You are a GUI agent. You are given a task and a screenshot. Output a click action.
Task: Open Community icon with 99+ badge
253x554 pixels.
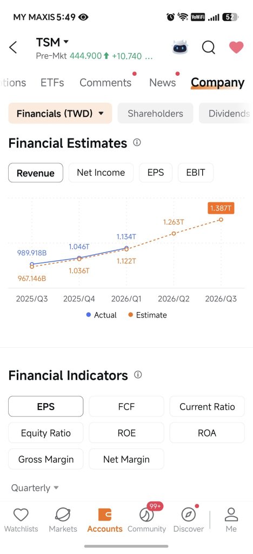click(x=147, y=520)
